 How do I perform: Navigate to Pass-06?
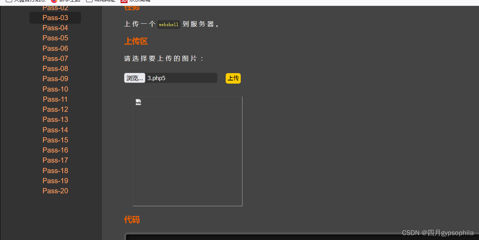tap(55, 48)
